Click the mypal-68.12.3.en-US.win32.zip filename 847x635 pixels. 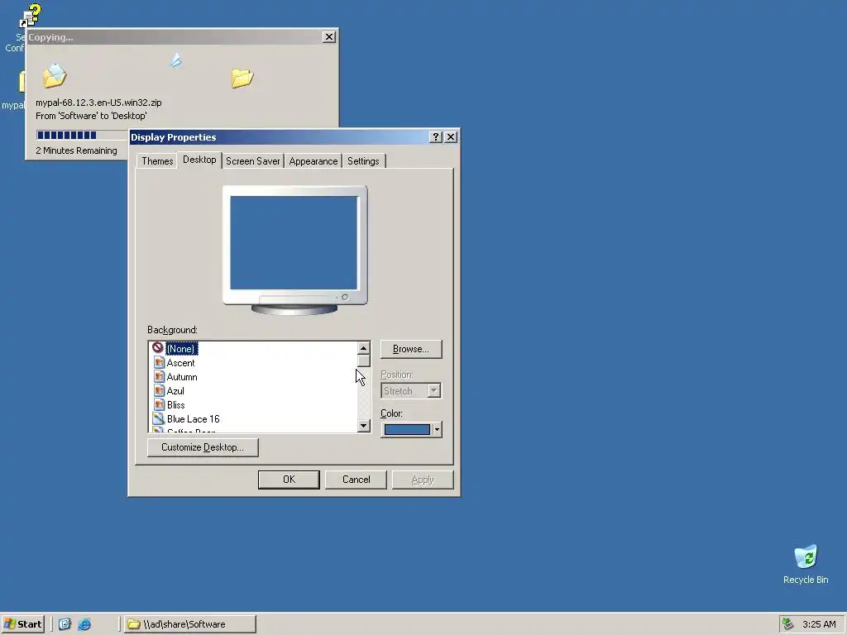point(98,103)
